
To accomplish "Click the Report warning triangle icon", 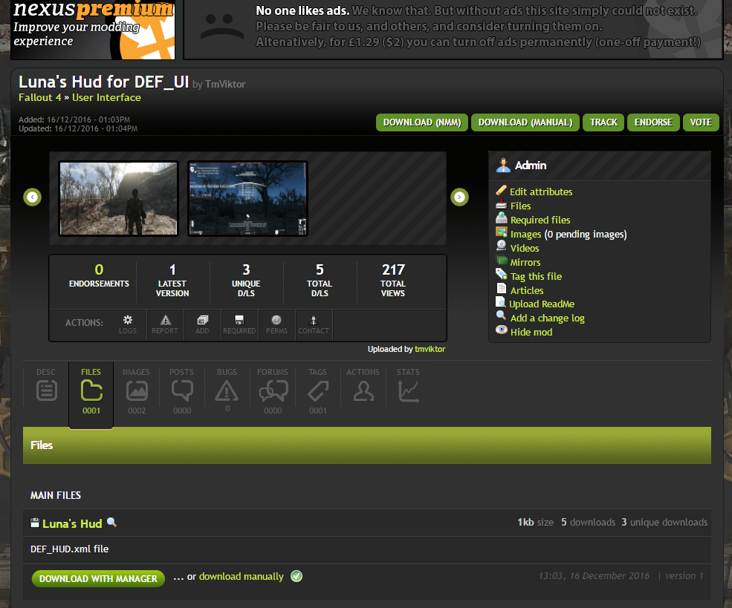I will (165, 320).
